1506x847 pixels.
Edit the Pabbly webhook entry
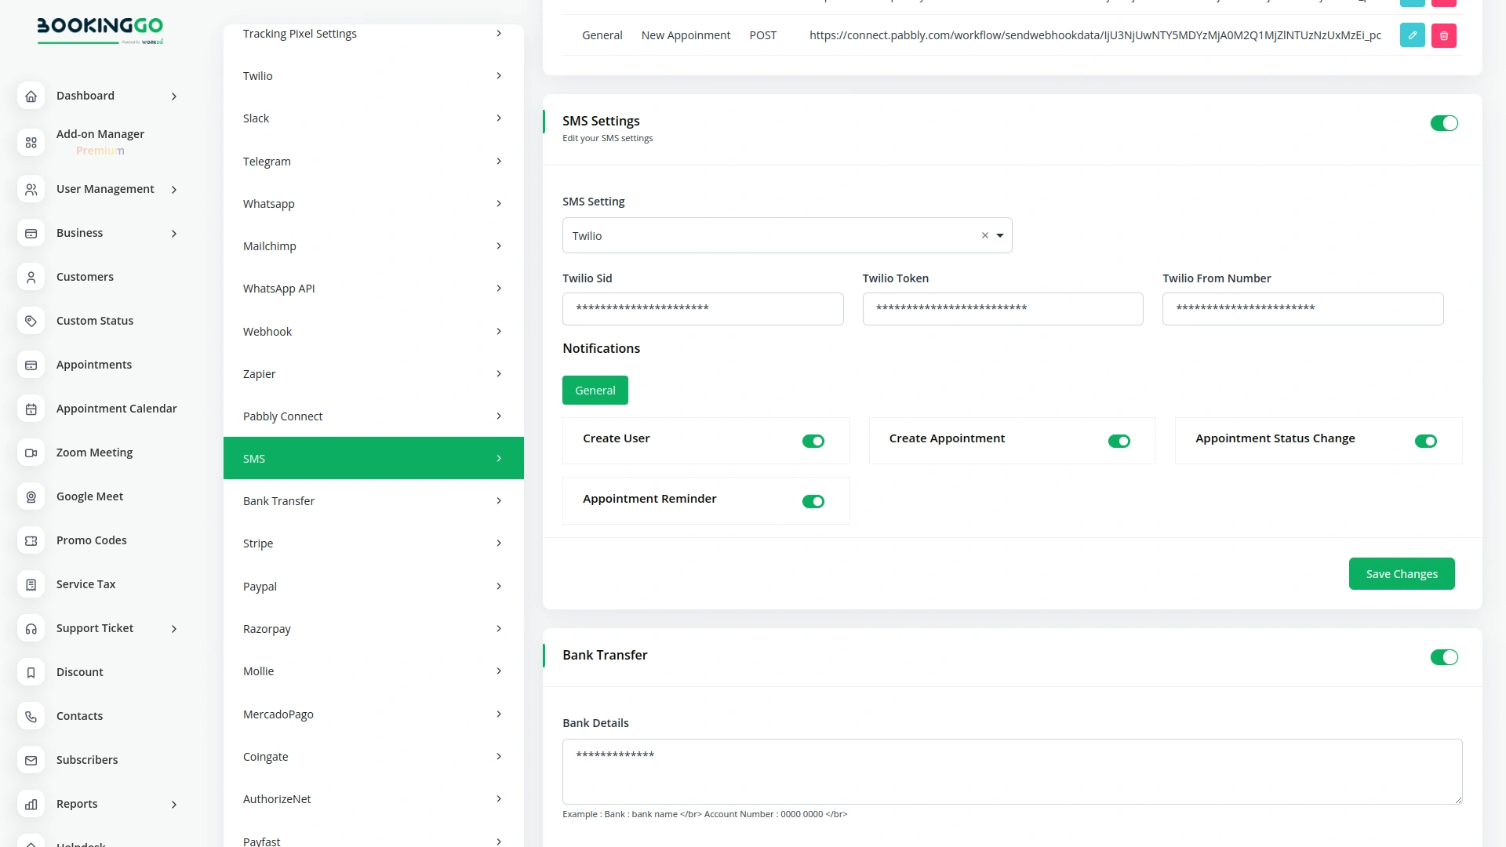click(x=1412, y=35)
